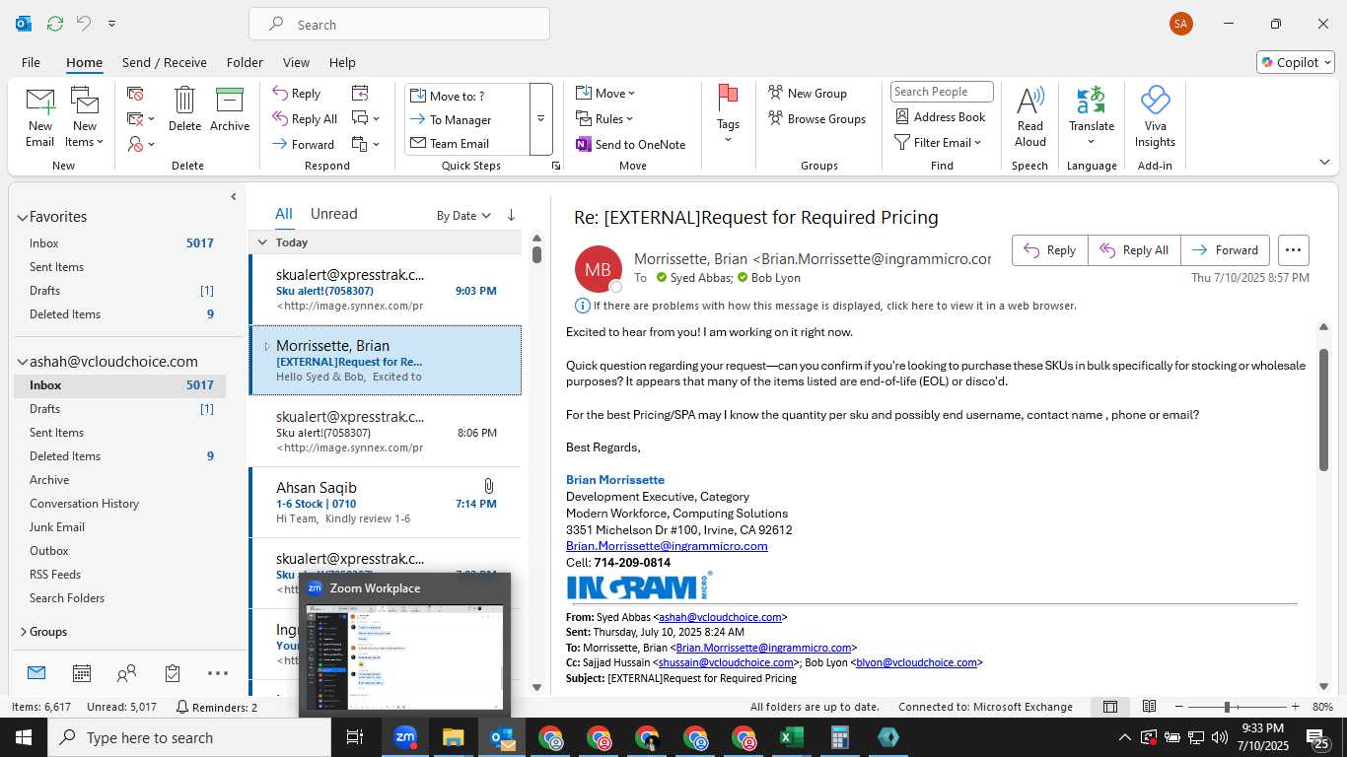Archive the selected email
The height and width of the screenshot is (757, 1347).
click(230, 109)
